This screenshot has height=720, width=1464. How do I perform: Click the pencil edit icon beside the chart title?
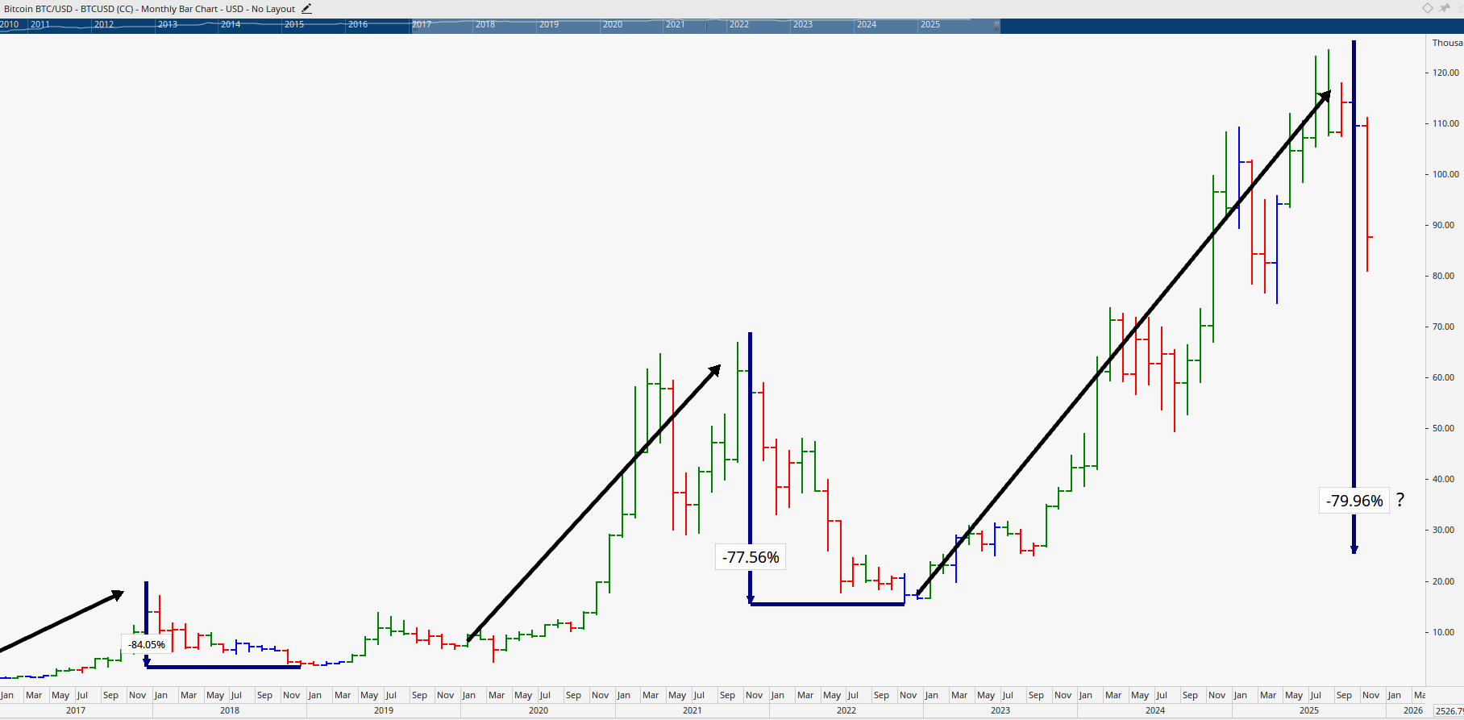(x=306, y=9)
